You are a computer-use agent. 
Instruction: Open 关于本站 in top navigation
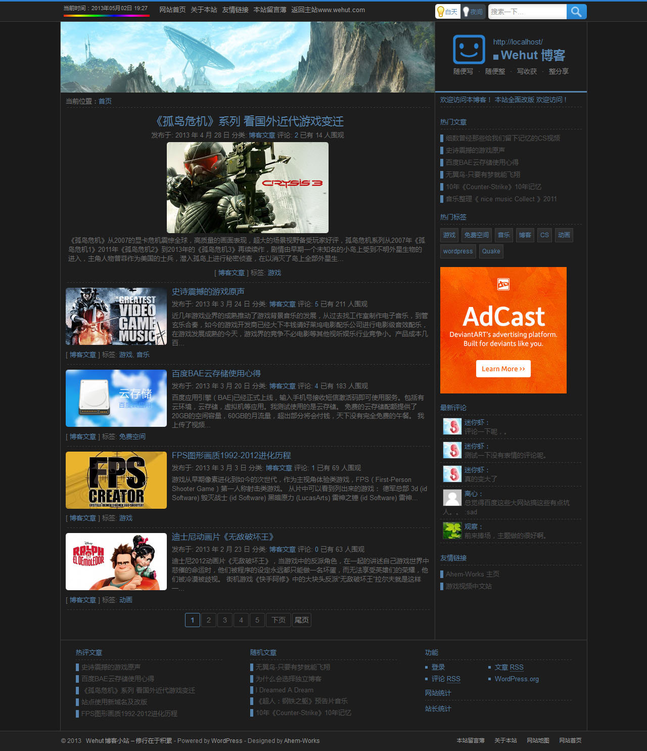pyautogui.click(x=204, y=10)
